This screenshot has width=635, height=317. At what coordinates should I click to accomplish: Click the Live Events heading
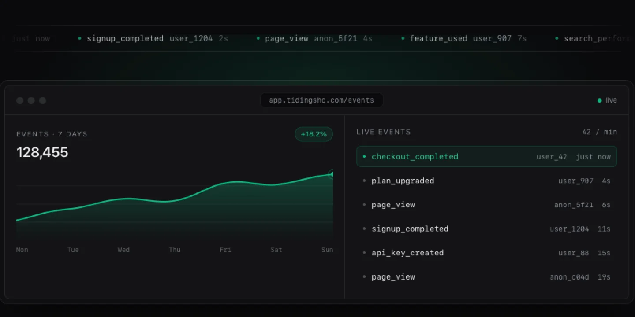[384, 132]
